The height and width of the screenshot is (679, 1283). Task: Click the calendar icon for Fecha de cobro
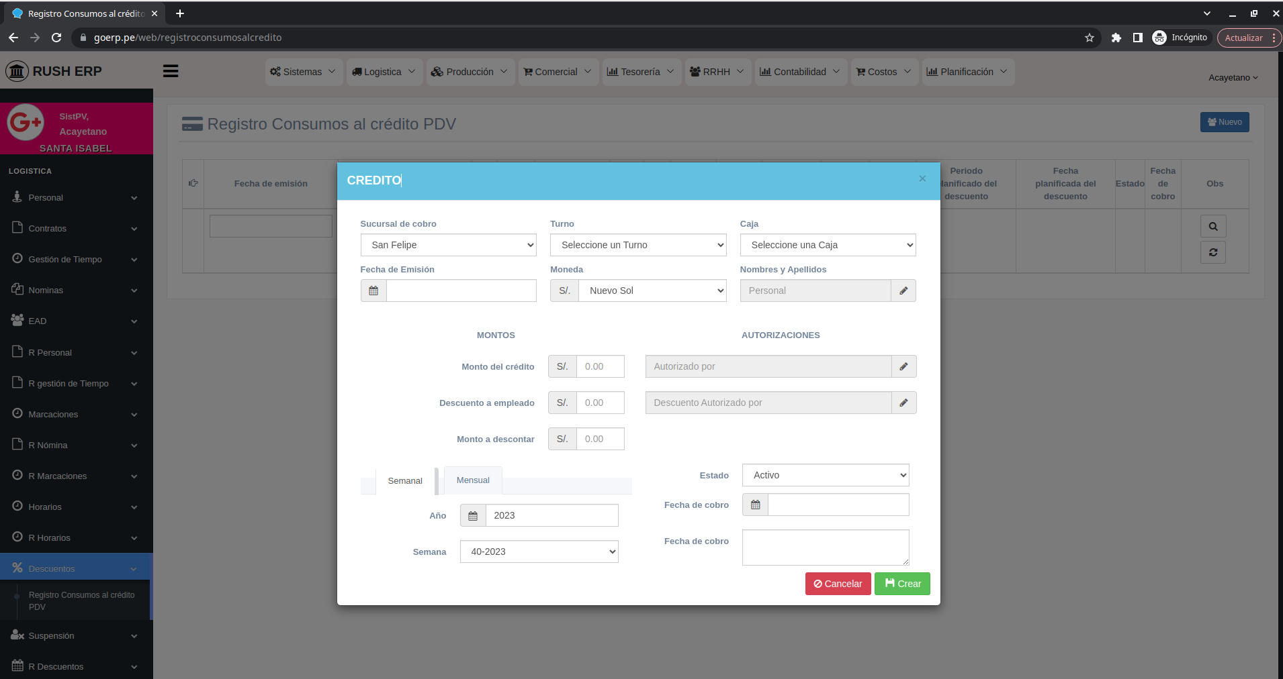point(755,505)
